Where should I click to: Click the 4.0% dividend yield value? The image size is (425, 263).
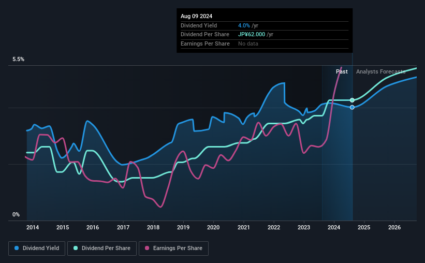(244, 25)
